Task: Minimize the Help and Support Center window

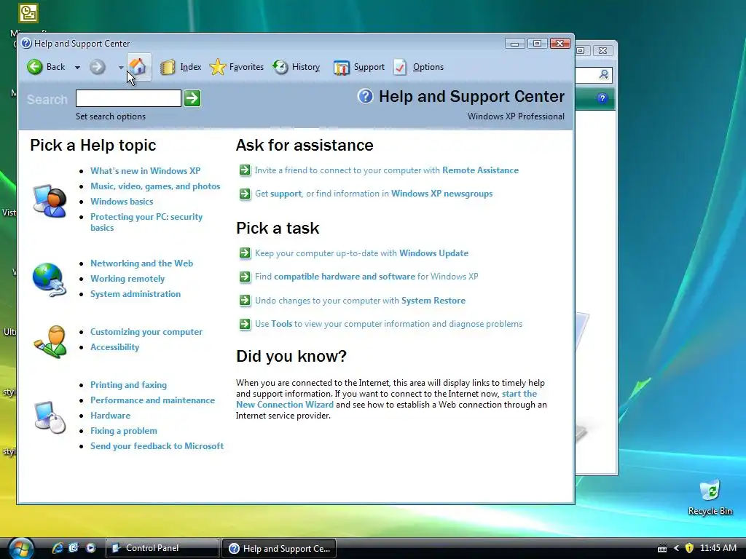Action: (x=515, y=44)
